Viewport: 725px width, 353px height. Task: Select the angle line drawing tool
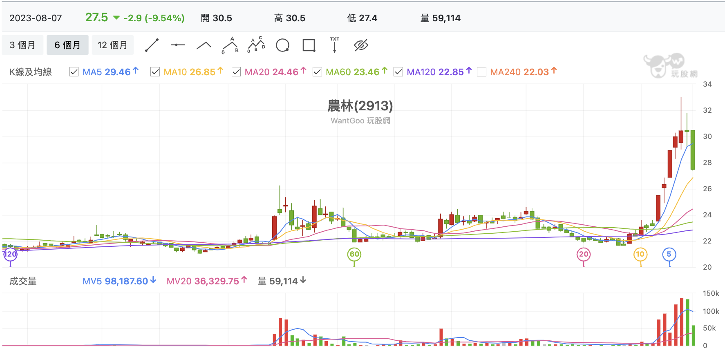click(x=204, y=45)
